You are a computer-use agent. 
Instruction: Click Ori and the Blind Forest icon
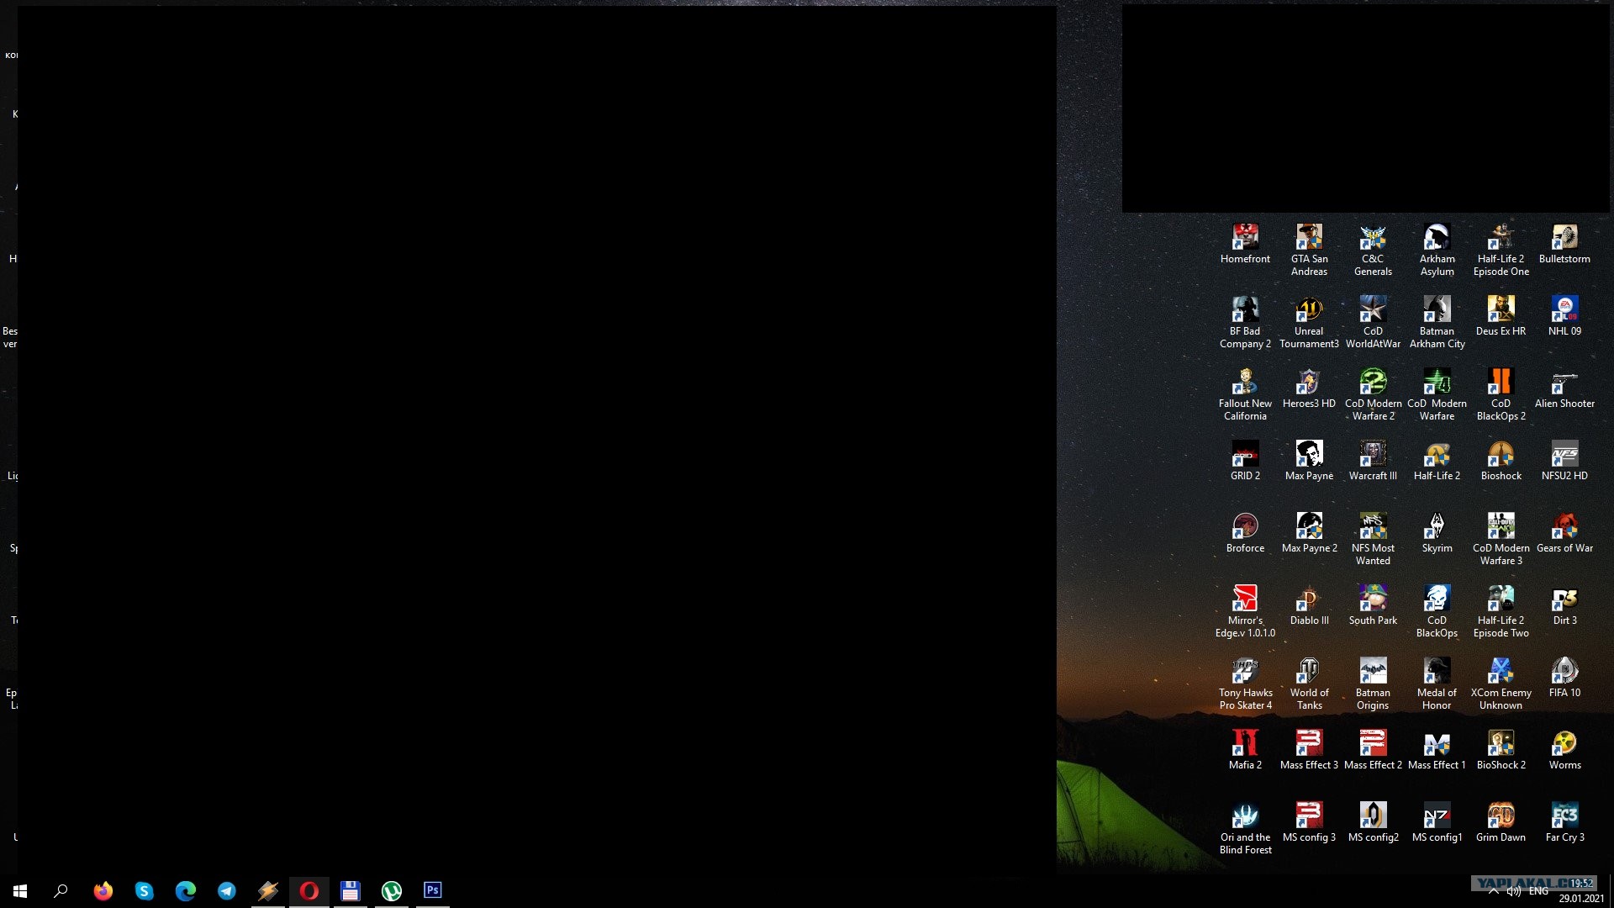pos(1245,828)
